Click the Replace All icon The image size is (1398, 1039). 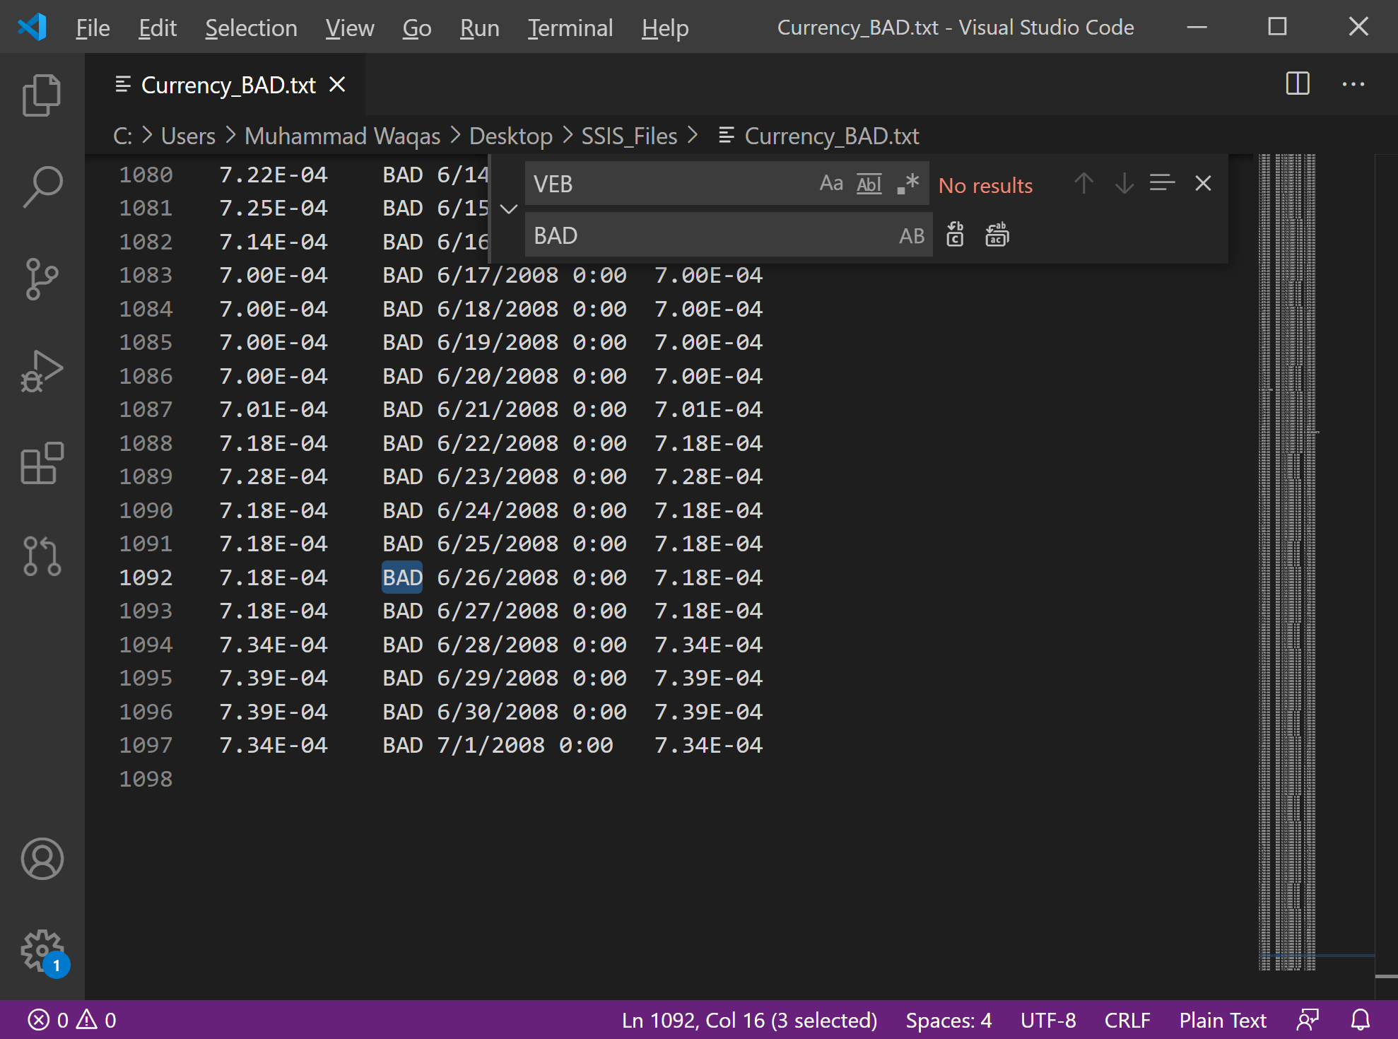(x=997, y=235)
